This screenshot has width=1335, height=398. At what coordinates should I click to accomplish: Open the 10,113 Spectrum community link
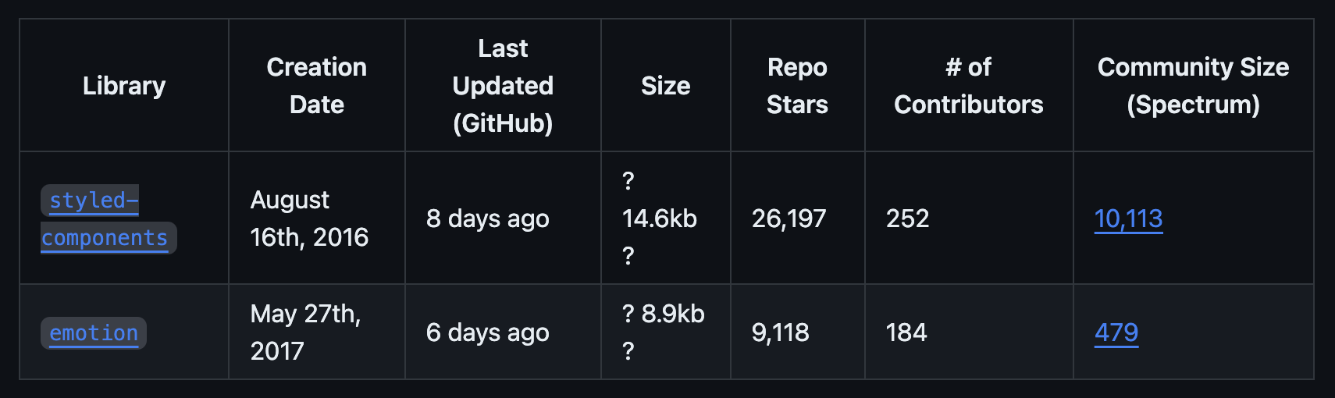point(1128,219)
